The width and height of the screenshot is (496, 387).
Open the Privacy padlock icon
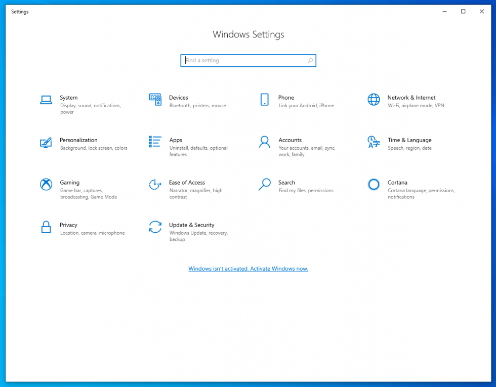coord(46,227)
